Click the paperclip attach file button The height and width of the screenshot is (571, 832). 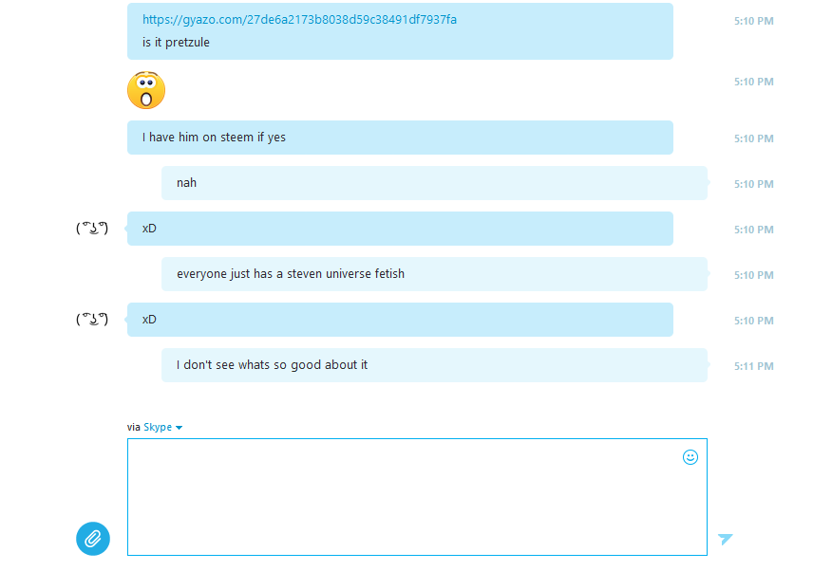coord(93,539)
